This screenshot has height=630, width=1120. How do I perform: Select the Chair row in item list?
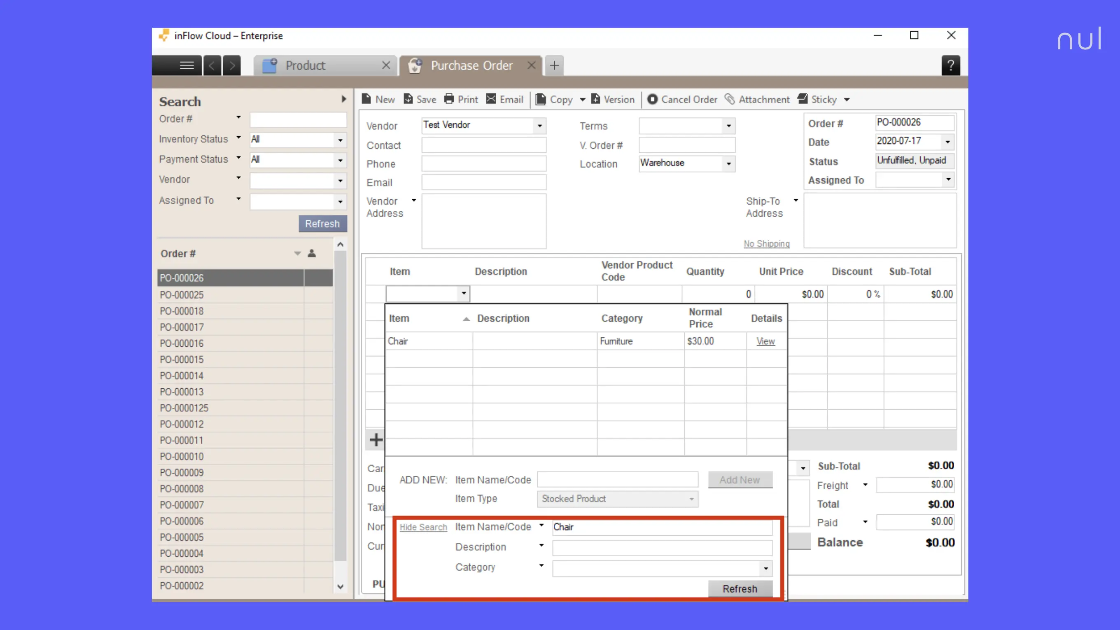(x=586, y=341)
